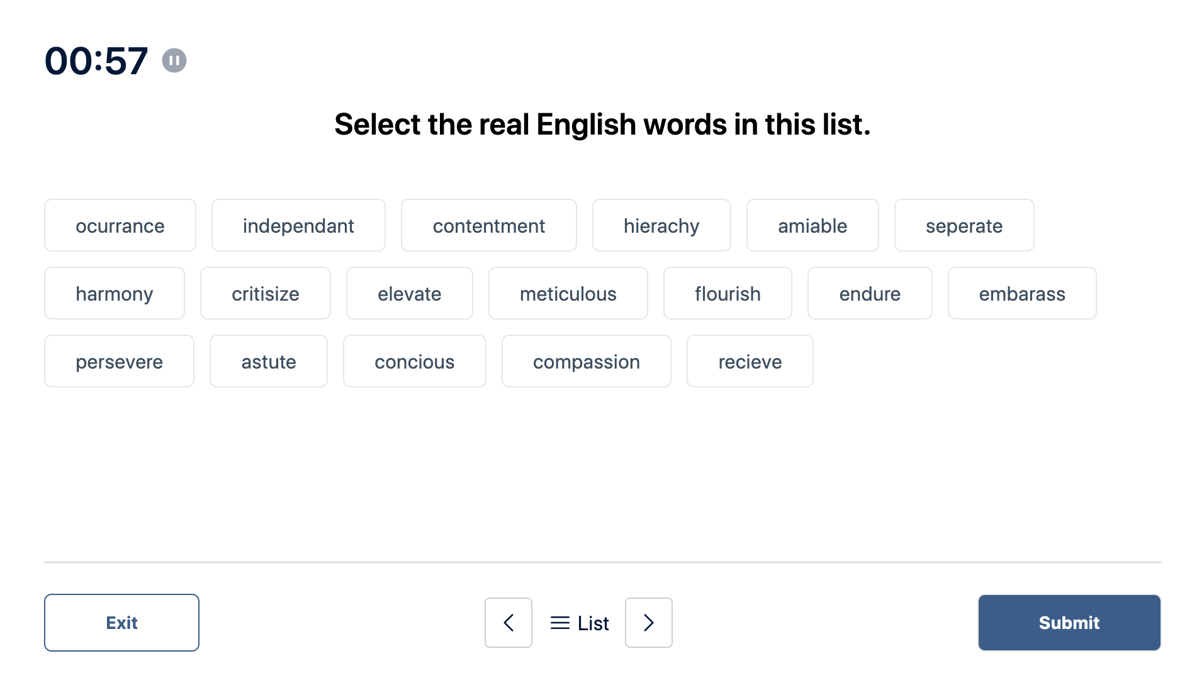Select the word 'contentment'
The width and height of the screenshot is (1192, 673).
(x=489, y=225)
